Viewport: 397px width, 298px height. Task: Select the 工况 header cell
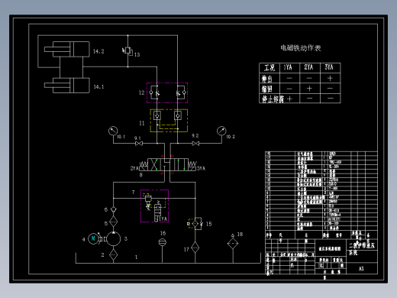(x=270, y=68)
